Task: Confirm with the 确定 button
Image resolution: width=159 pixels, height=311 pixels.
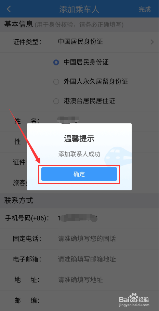Action: click(x=79, y=174)
